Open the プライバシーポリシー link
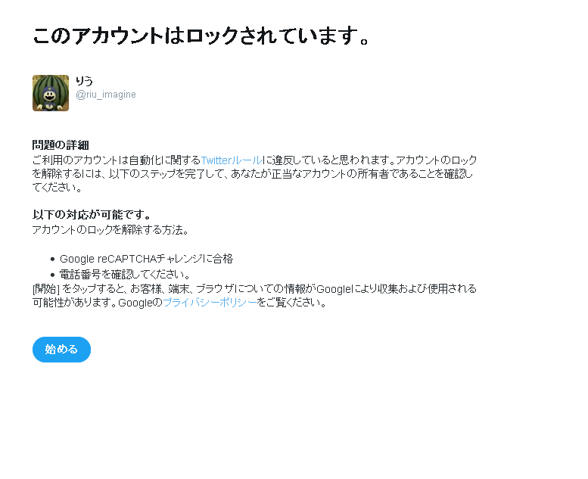 coord(210,303)
